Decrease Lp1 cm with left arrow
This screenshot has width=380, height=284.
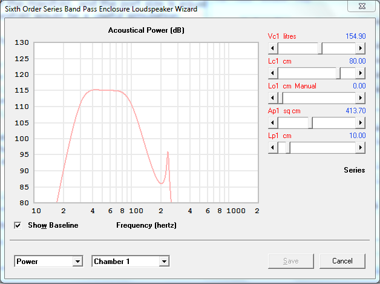point(273,148)
